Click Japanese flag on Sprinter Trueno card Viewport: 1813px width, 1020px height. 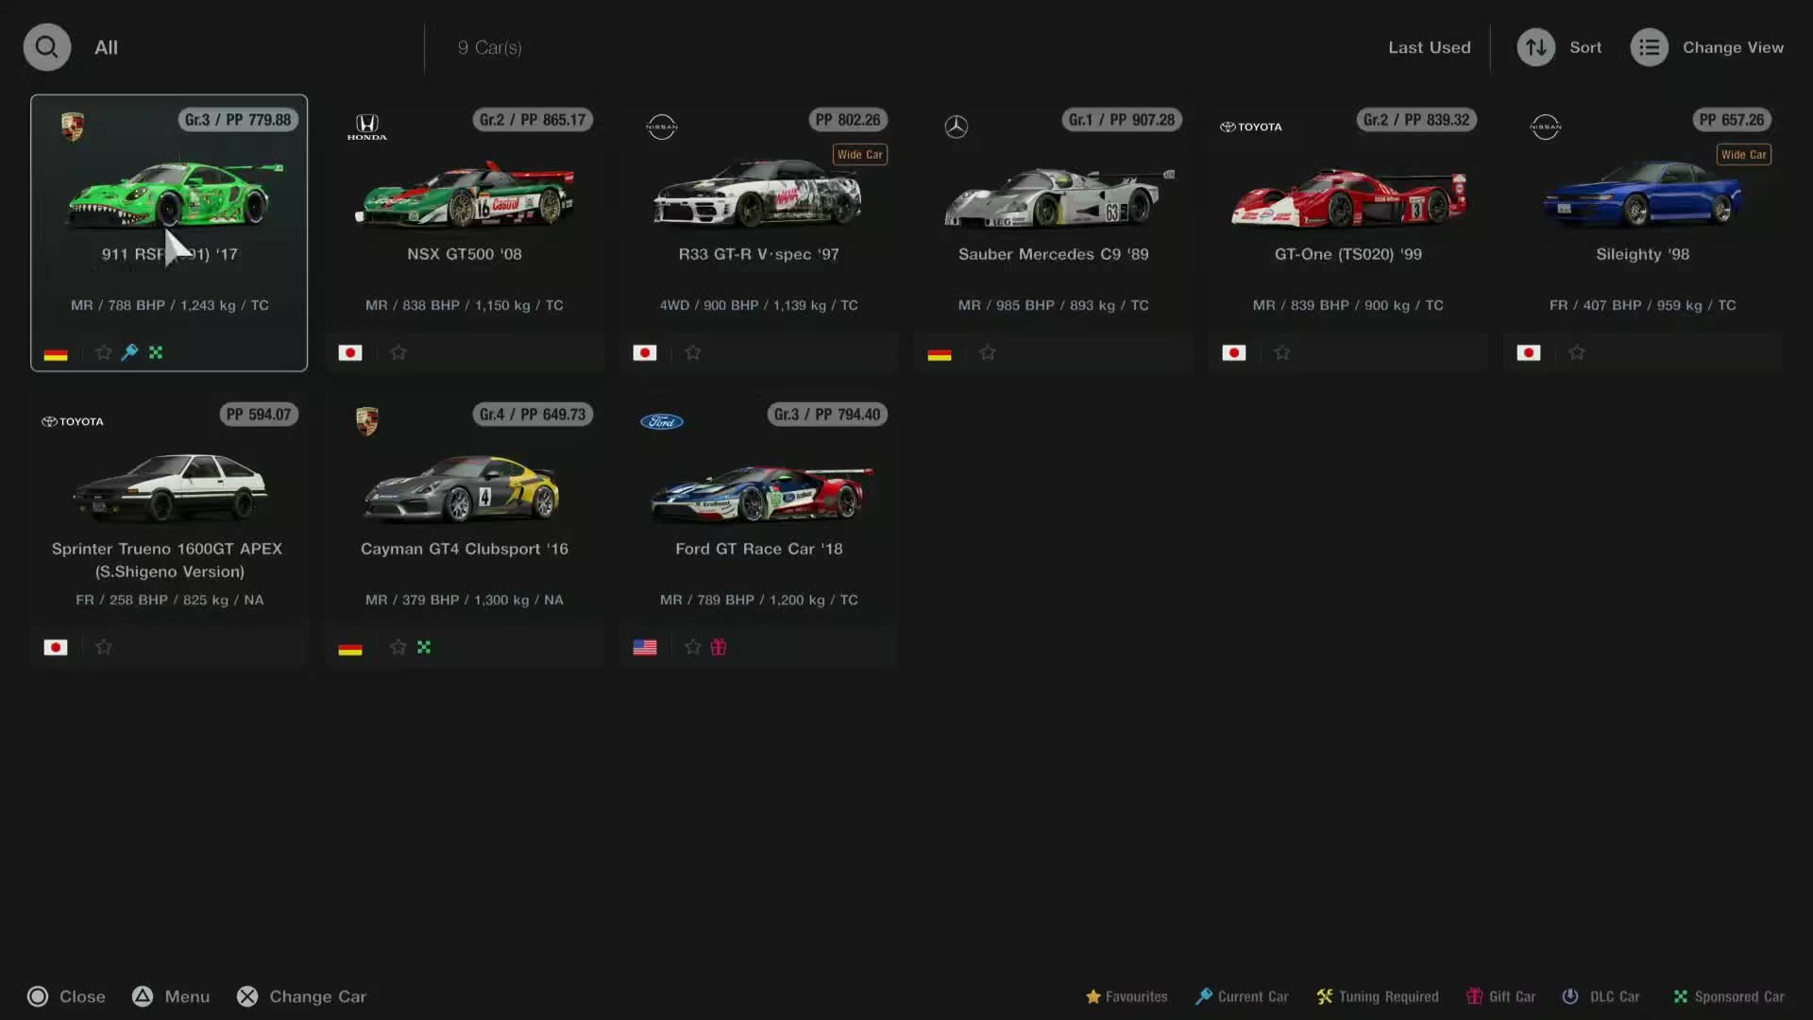pos(56,648)
